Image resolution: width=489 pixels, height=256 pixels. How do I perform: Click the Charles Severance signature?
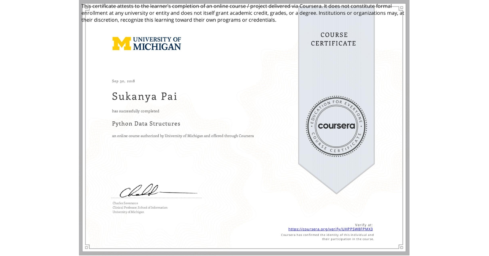coord(158,191)
